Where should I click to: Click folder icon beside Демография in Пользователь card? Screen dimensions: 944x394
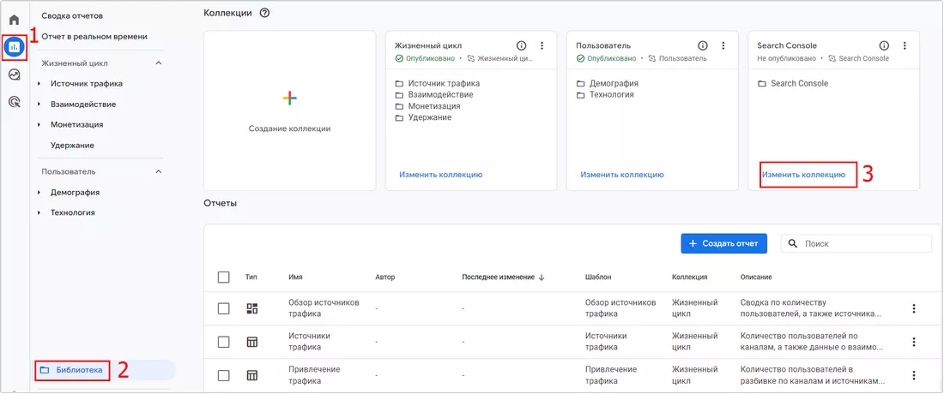(580, 84)
